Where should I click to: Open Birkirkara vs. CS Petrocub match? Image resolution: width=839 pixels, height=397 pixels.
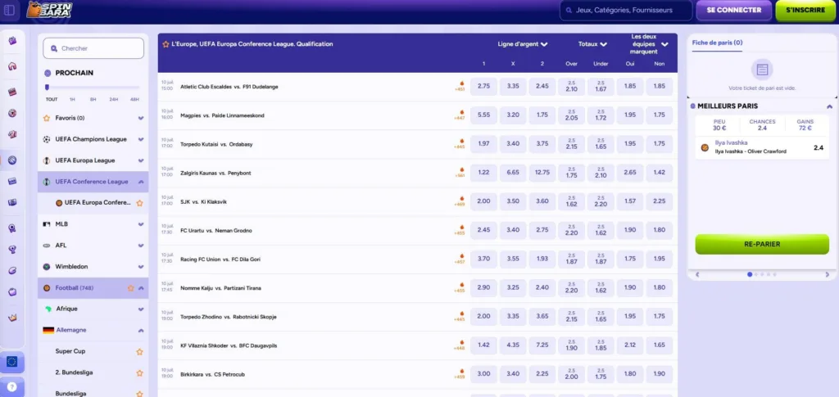212,375
